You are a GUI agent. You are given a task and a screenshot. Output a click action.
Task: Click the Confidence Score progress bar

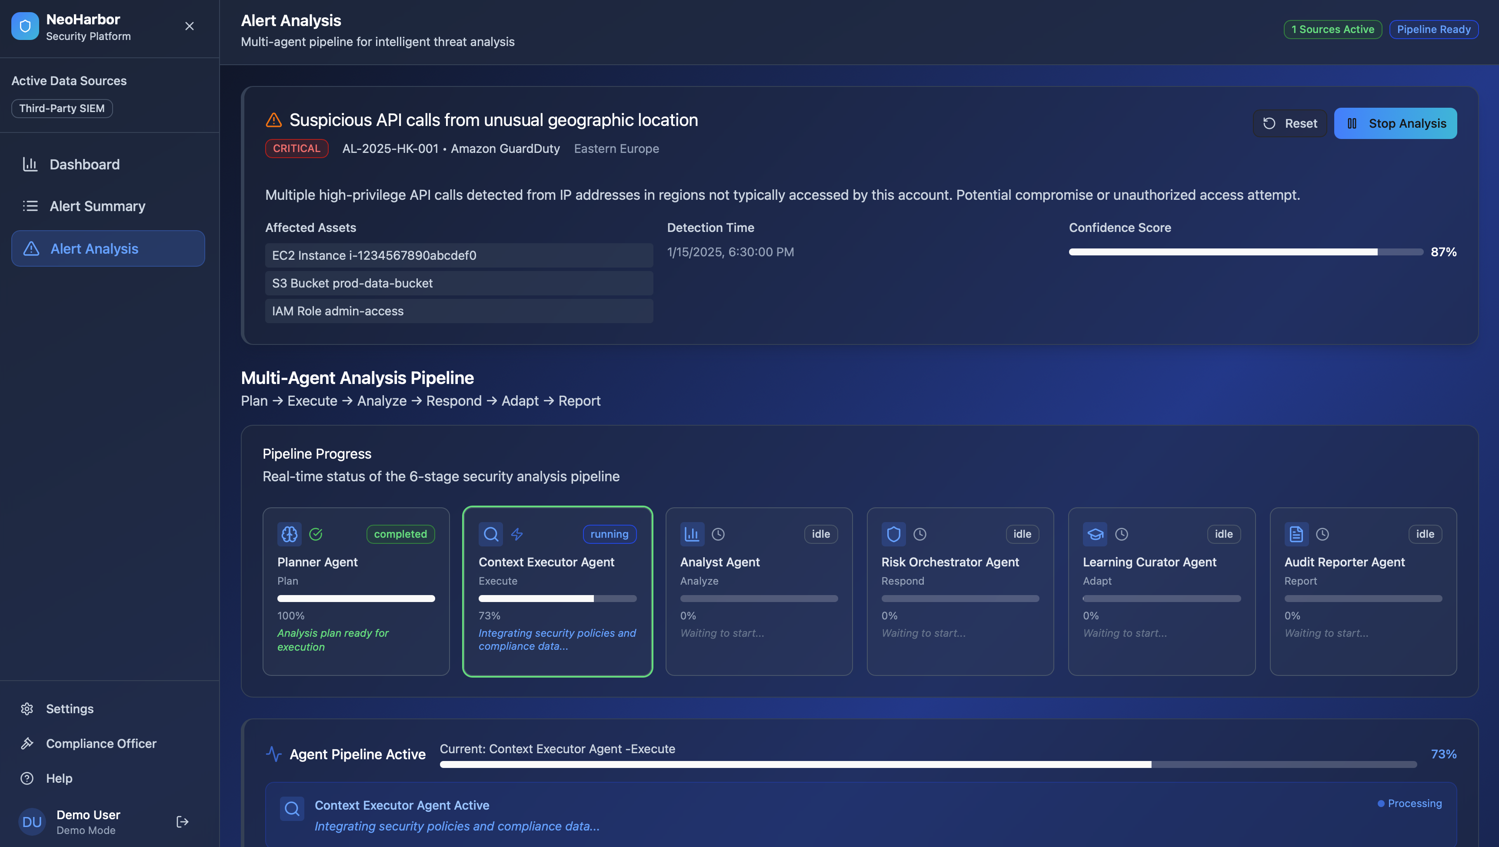(1246, 252)
